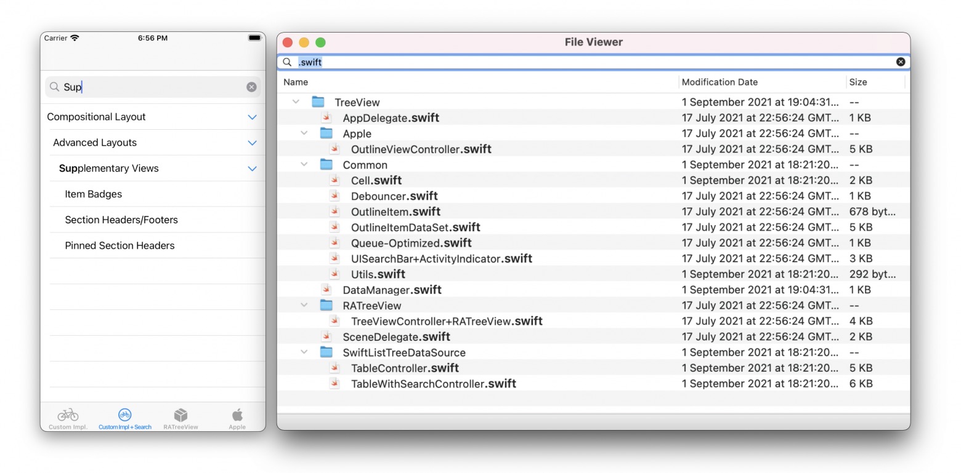The height and width of the screenshot is (473, 961).
Task: Select the Pinned Section Headers row
Action: (120, 245)
